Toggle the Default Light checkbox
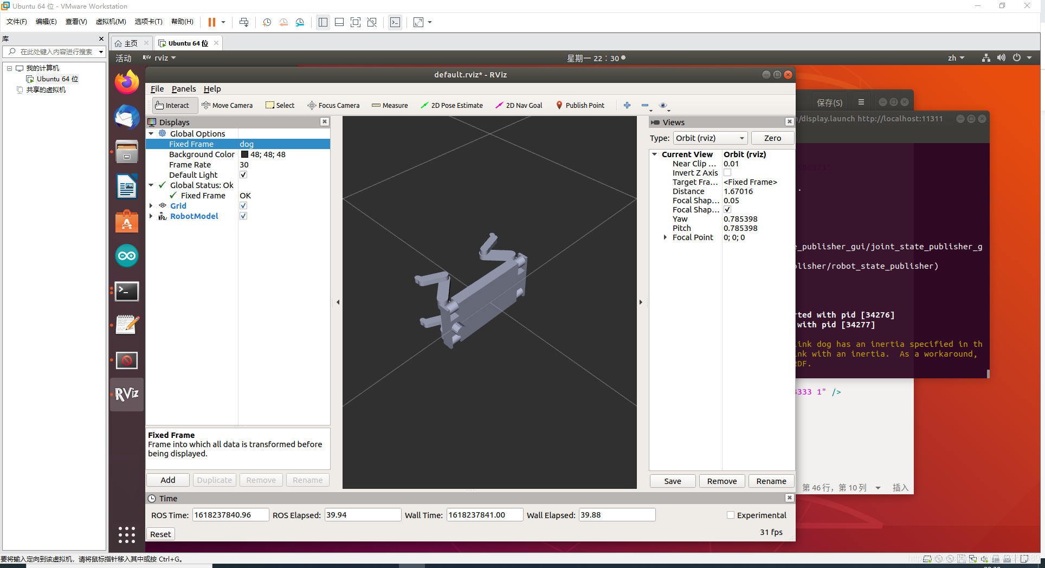This screenshot has width=1045, height=568. coord(243,175)
